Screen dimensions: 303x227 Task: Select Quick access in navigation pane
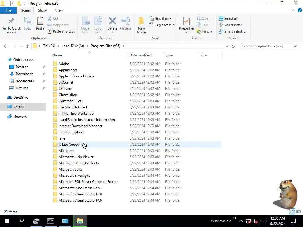23,60
